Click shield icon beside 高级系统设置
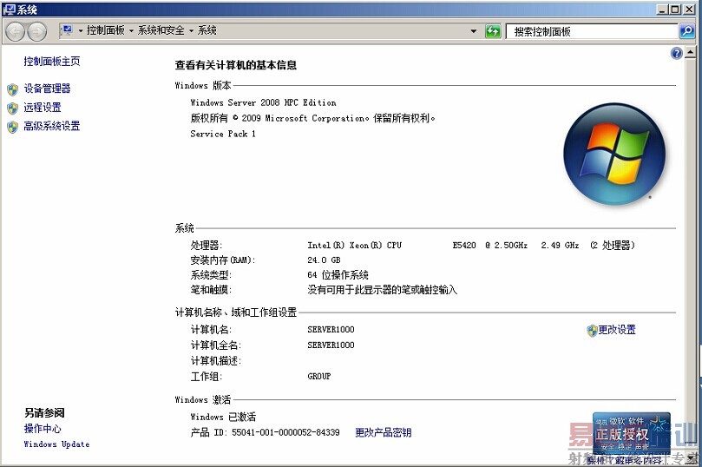Image resolution: width=702 pixels, height=467 pixels. click(x=12, y=127)
